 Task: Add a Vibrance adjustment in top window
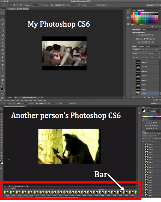tap(153, 35)
